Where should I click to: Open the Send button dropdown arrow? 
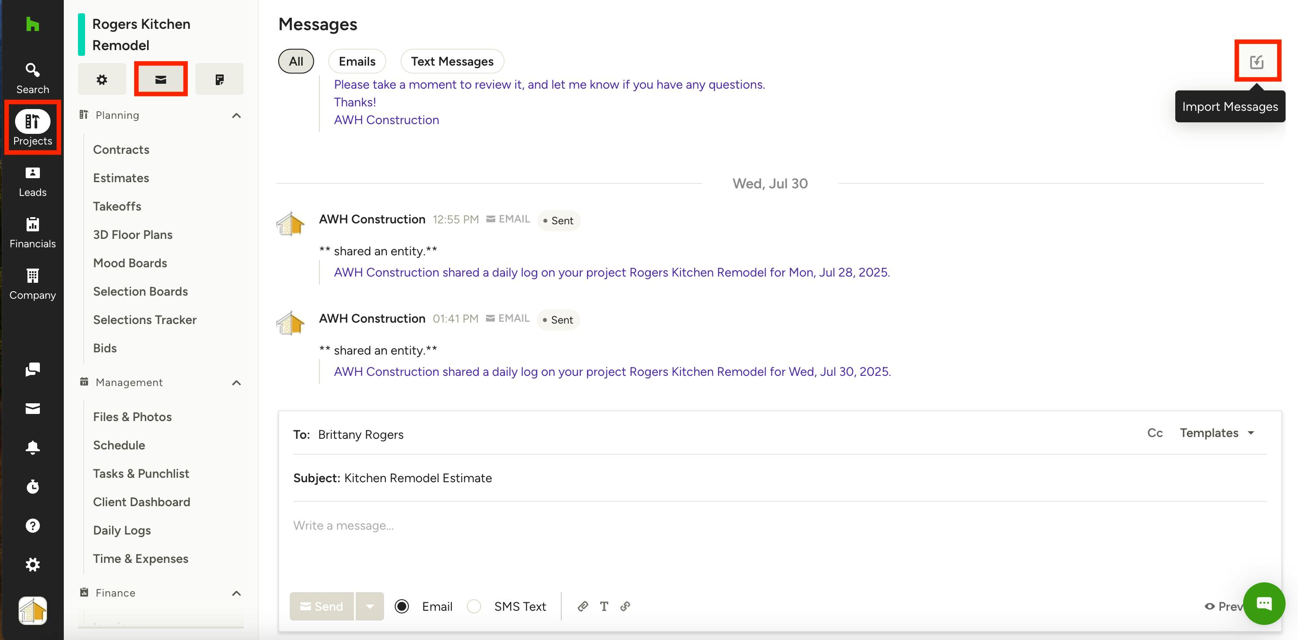click(369, 606)
